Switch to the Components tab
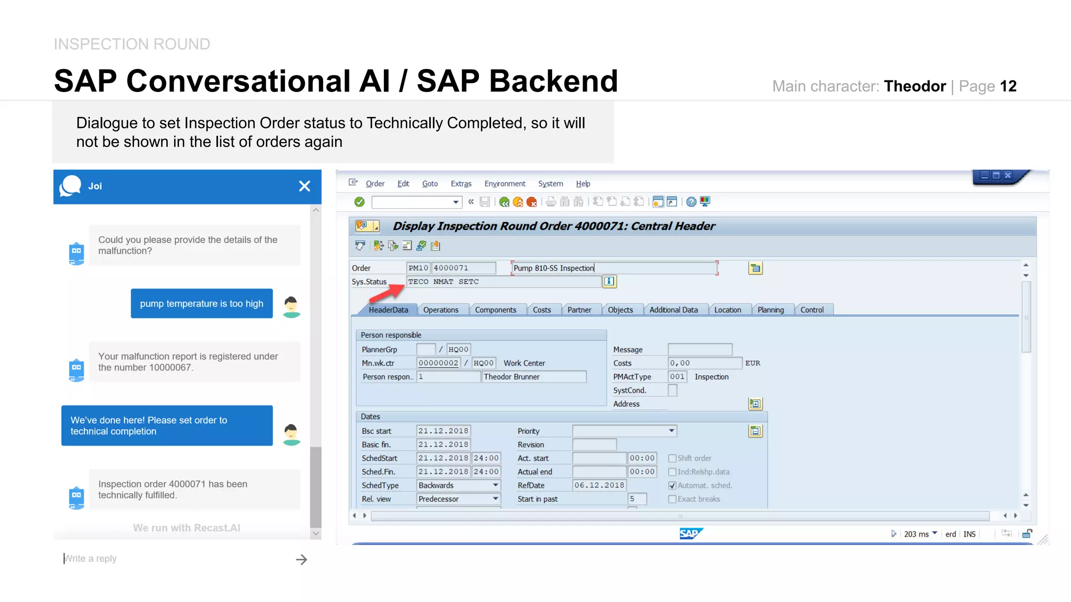Image resolution: width=1071 pixels, height=602 pixels. tap(496, 310)
